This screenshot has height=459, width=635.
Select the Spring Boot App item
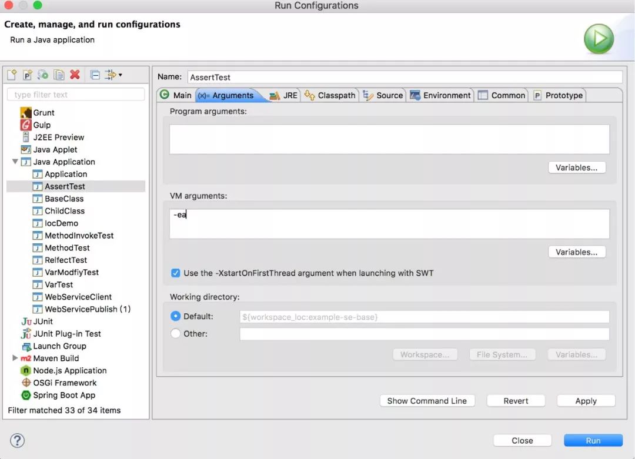(x=58, y=395)
